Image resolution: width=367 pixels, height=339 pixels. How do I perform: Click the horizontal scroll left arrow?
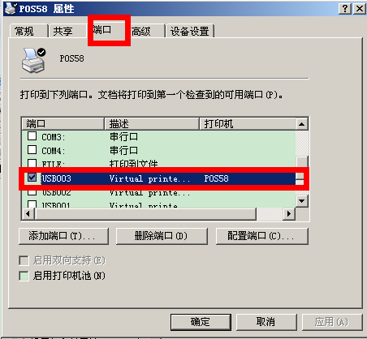28,214
